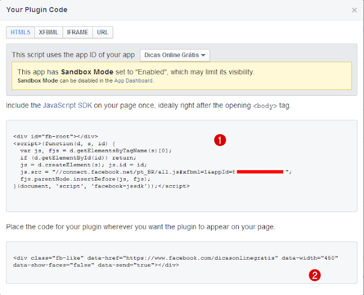Image resolution: width=364 pixels, height=295 pixels.
Task: Click the fjs.parentNode.insertBefore code line
Action: [x=85, y=179]
